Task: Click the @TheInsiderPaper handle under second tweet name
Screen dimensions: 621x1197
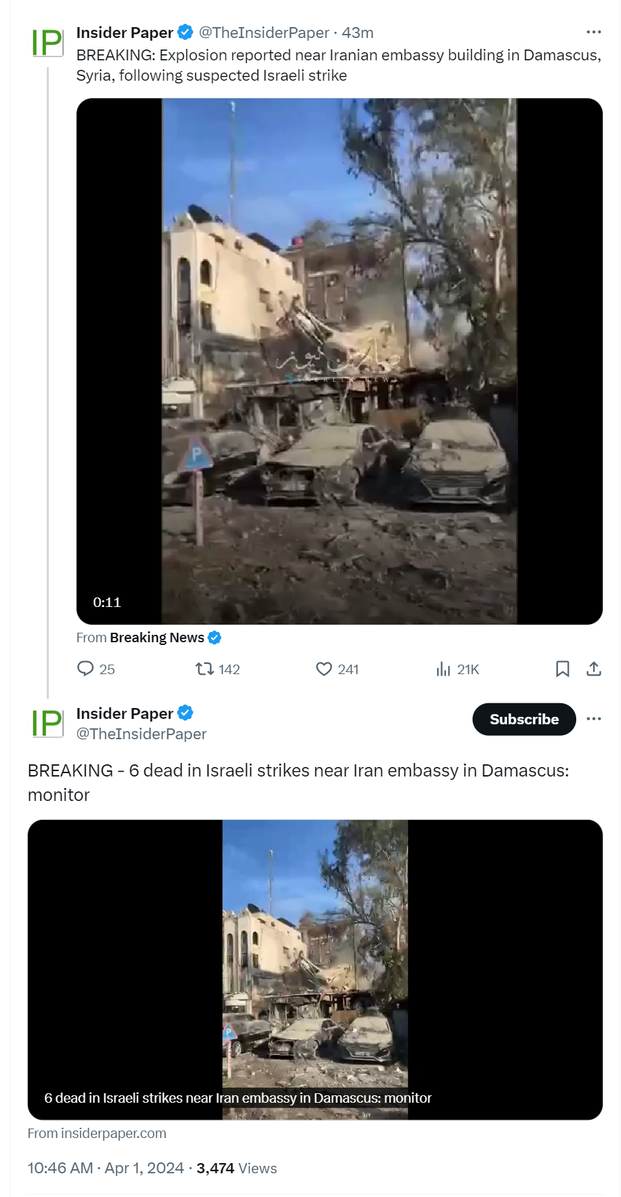Action: tap(142, 734)
